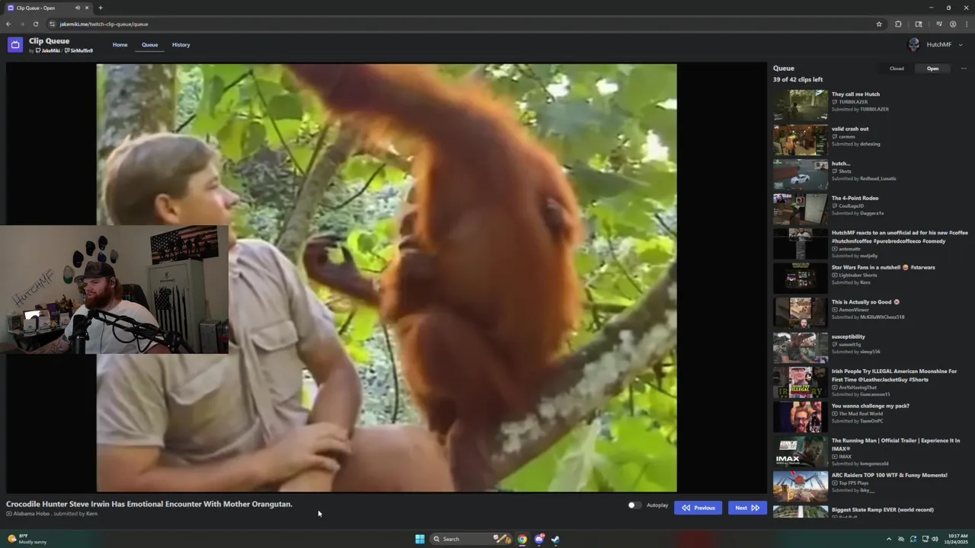
Task: Click the orangutan clip video player
Action: click(x=386, y=278)
